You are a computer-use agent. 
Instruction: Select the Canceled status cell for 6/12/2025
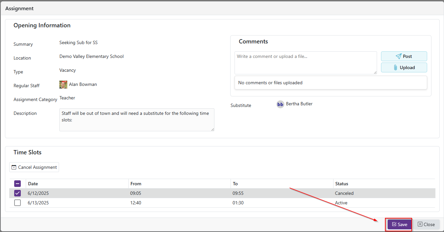(x=344, y=193)
